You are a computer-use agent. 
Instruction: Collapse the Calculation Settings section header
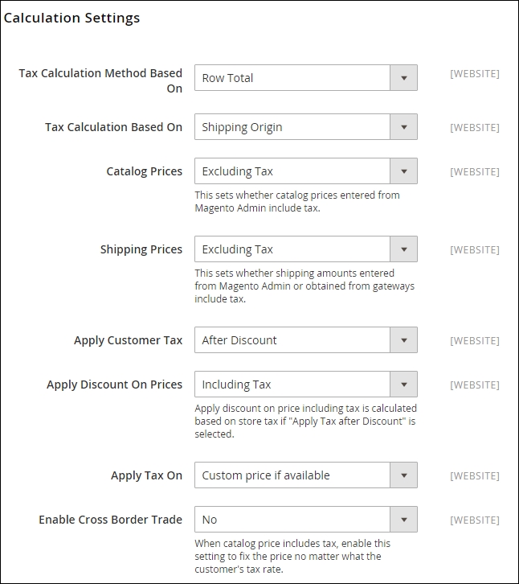tap(72, 18)
